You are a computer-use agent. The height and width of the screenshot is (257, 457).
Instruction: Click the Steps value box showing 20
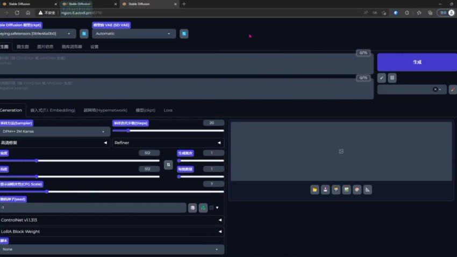tap(213, 123)
